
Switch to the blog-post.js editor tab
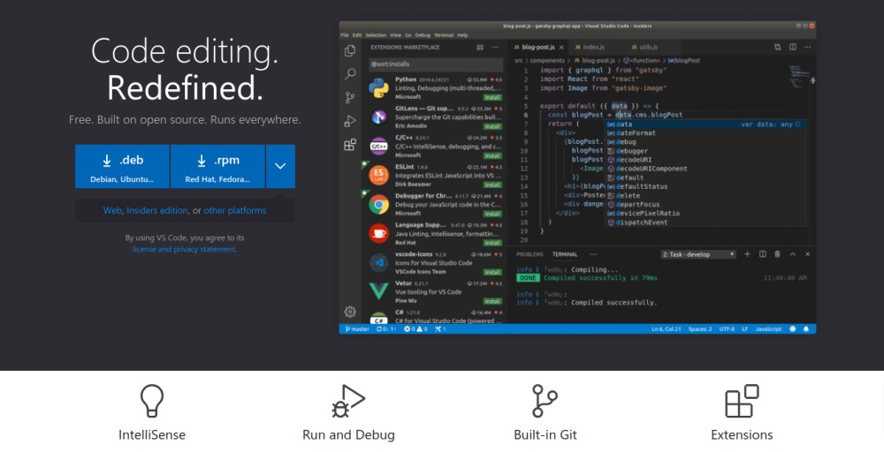(x=538, y=48)
